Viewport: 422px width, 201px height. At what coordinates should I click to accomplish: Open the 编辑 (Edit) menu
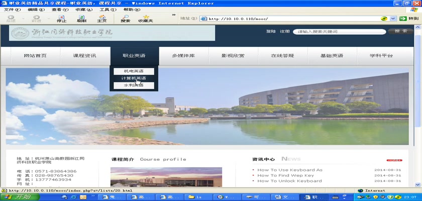(36, 10)
